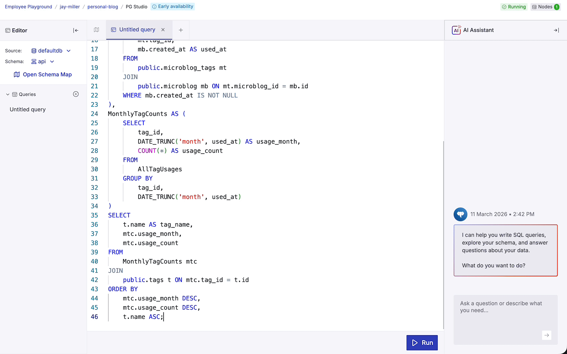Click PG Studio breadcrumb text
The height and width of the screenshot is (354, 567).
pos(136,7)
